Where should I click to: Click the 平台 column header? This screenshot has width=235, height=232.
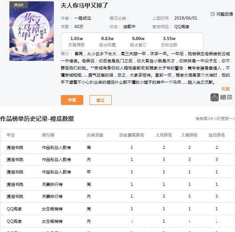pyautogui.click(x=11, y=135)
